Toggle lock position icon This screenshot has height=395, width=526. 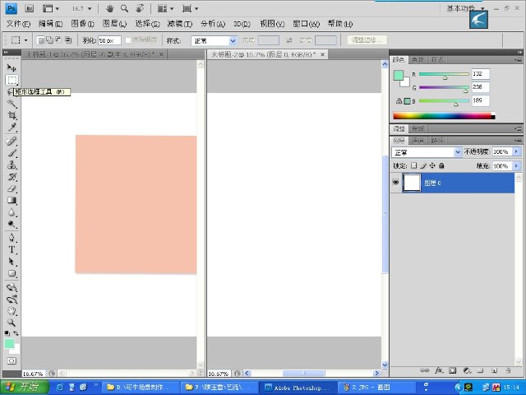point(432,165)
